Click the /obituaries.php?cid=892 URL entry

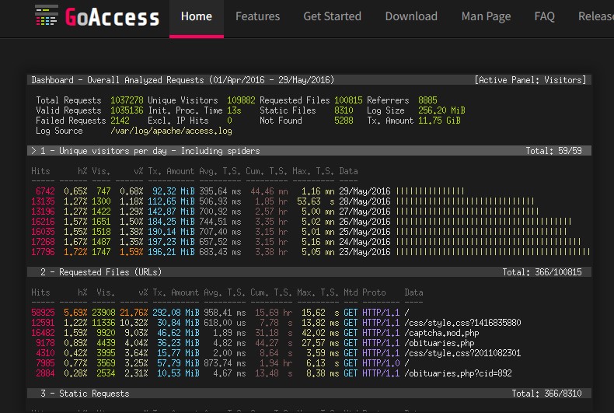458,373
